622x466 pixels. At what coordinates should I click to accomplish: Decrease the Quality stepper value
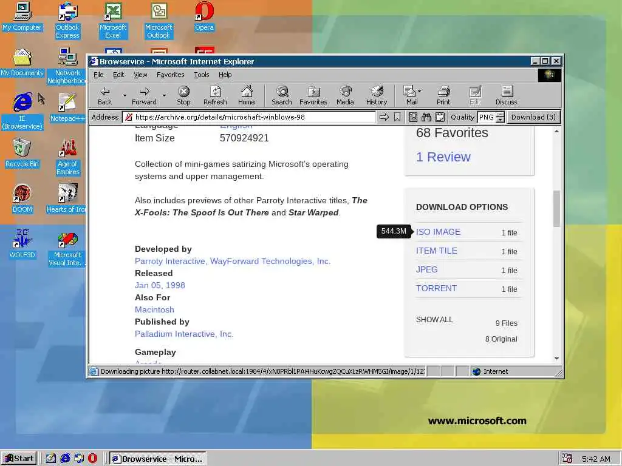tap(501, 120)
